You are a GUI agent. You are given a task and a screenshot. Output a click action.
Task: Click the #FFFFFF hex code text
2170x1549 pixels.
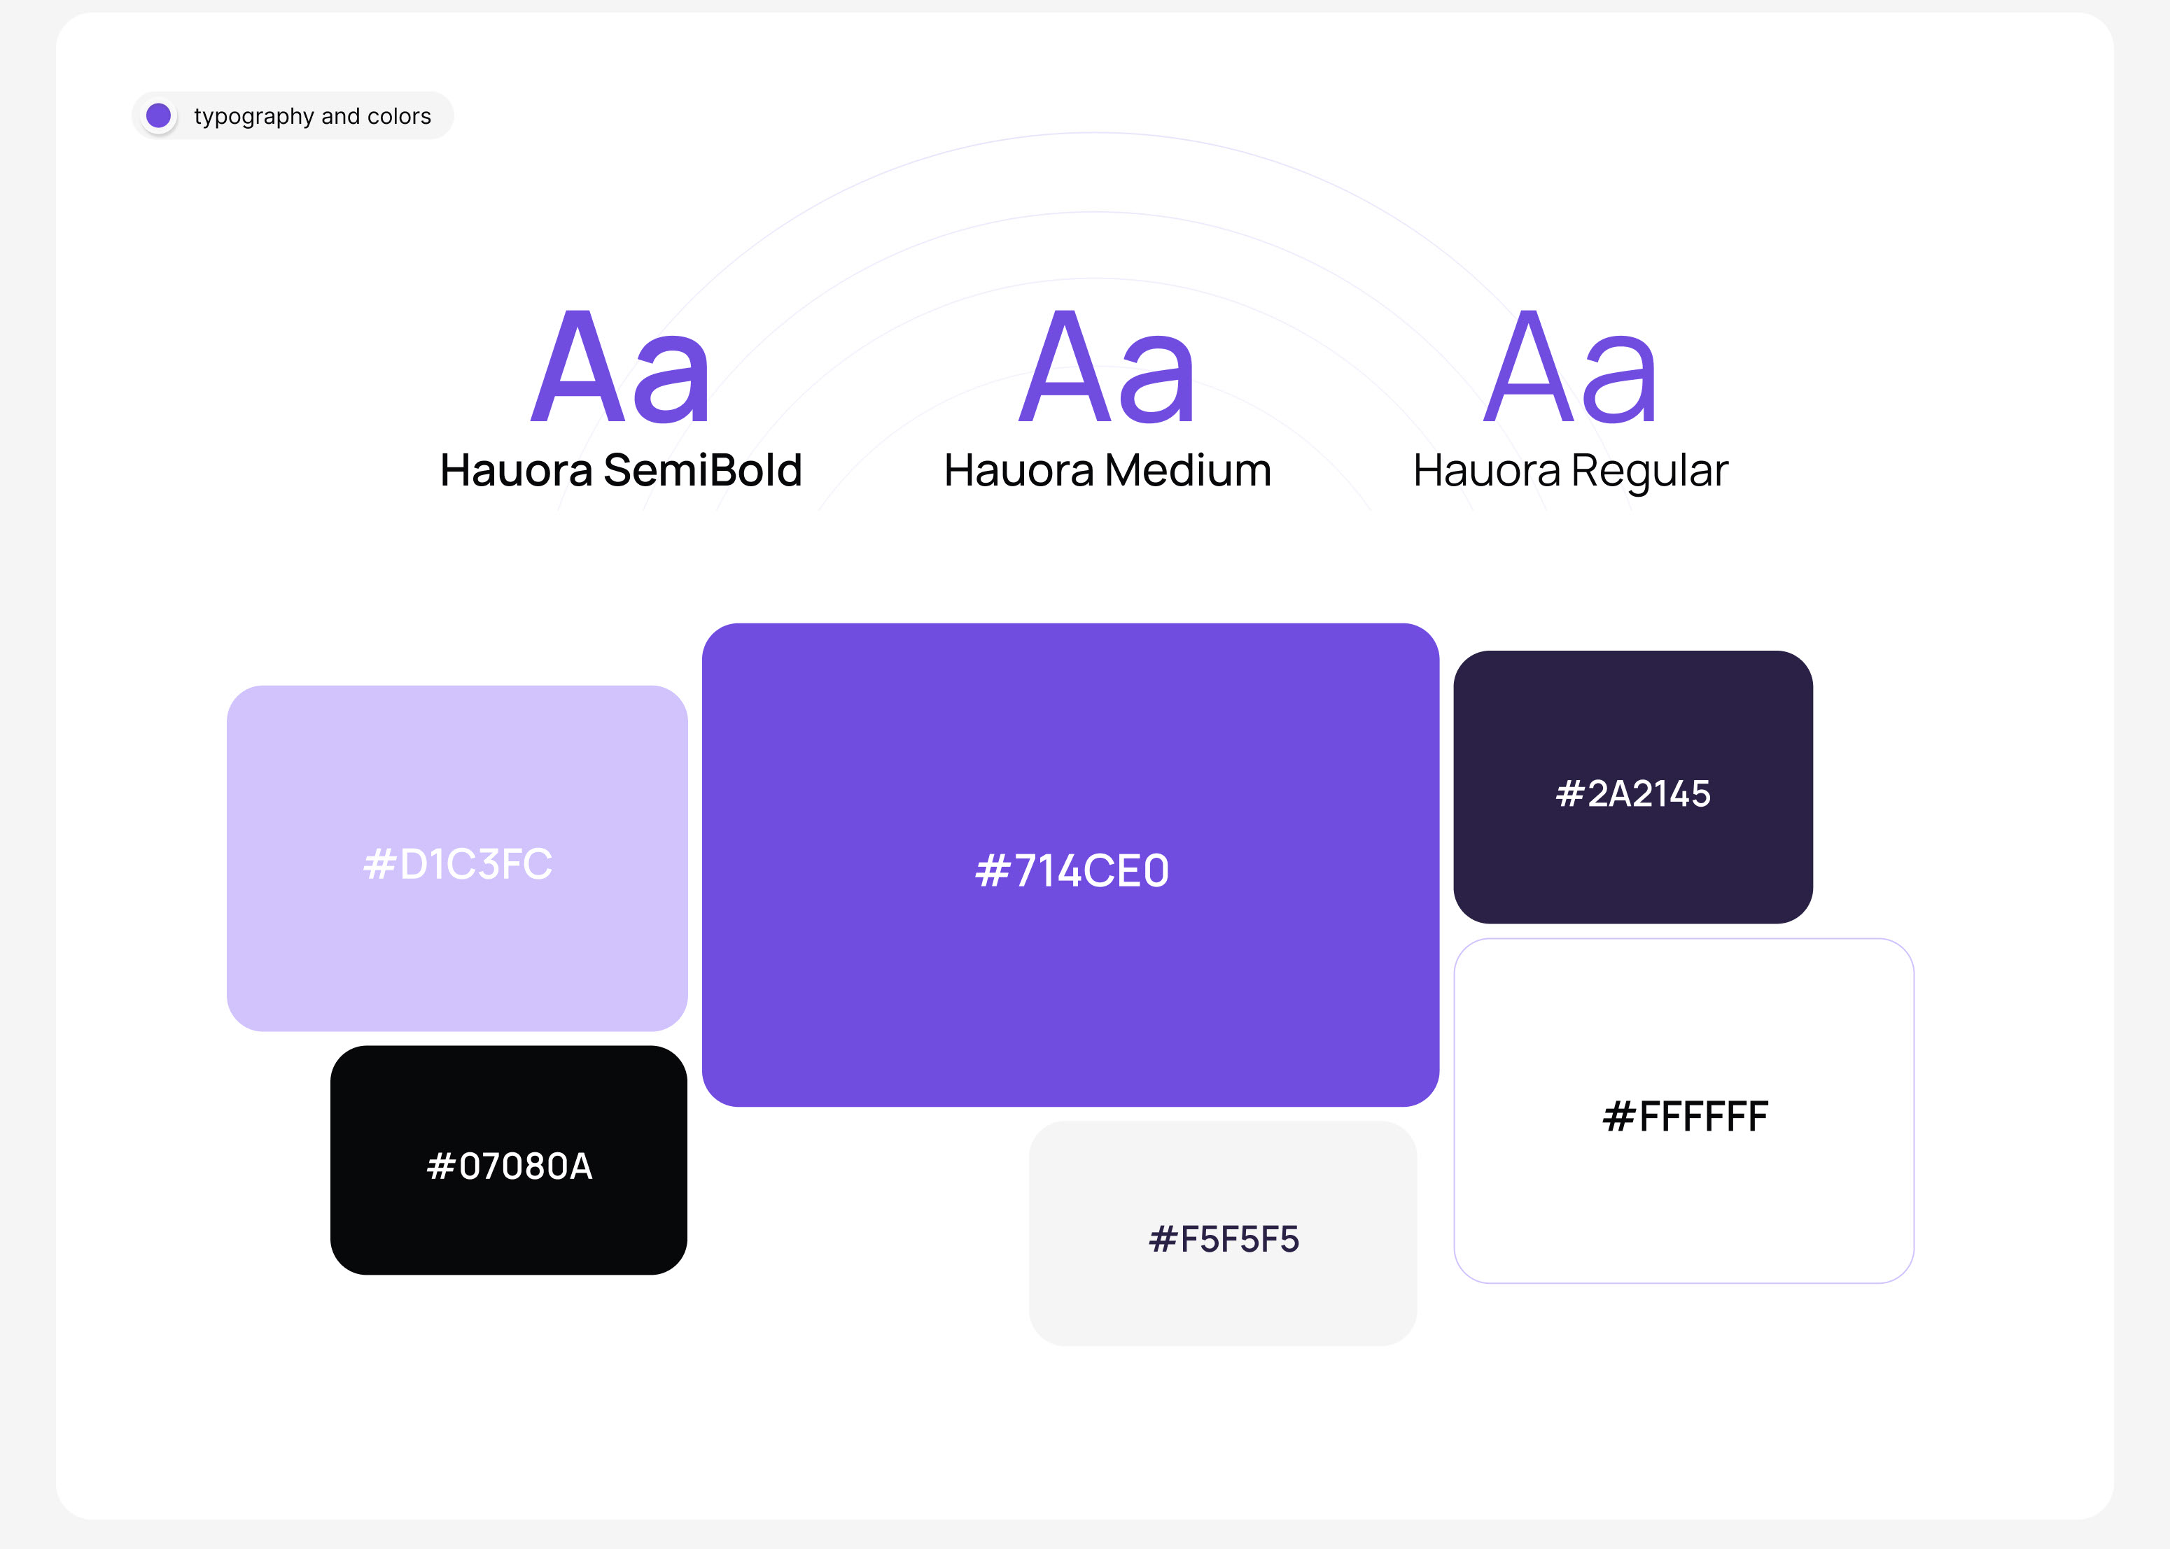coord(1685,1116)
